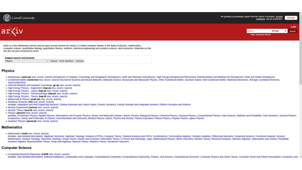
Task: Click Search button beside subject dropdown
Action: click(x=54, y=61)
